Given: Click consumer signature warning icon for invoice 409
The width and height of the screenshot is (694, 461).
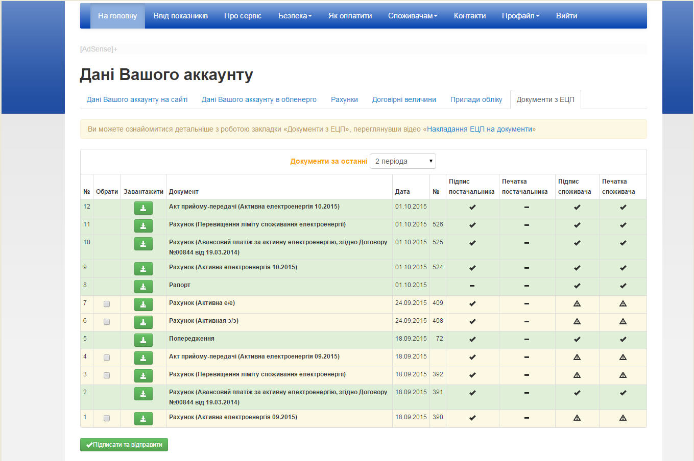Looking at the screenshot, I should [577, 303].
